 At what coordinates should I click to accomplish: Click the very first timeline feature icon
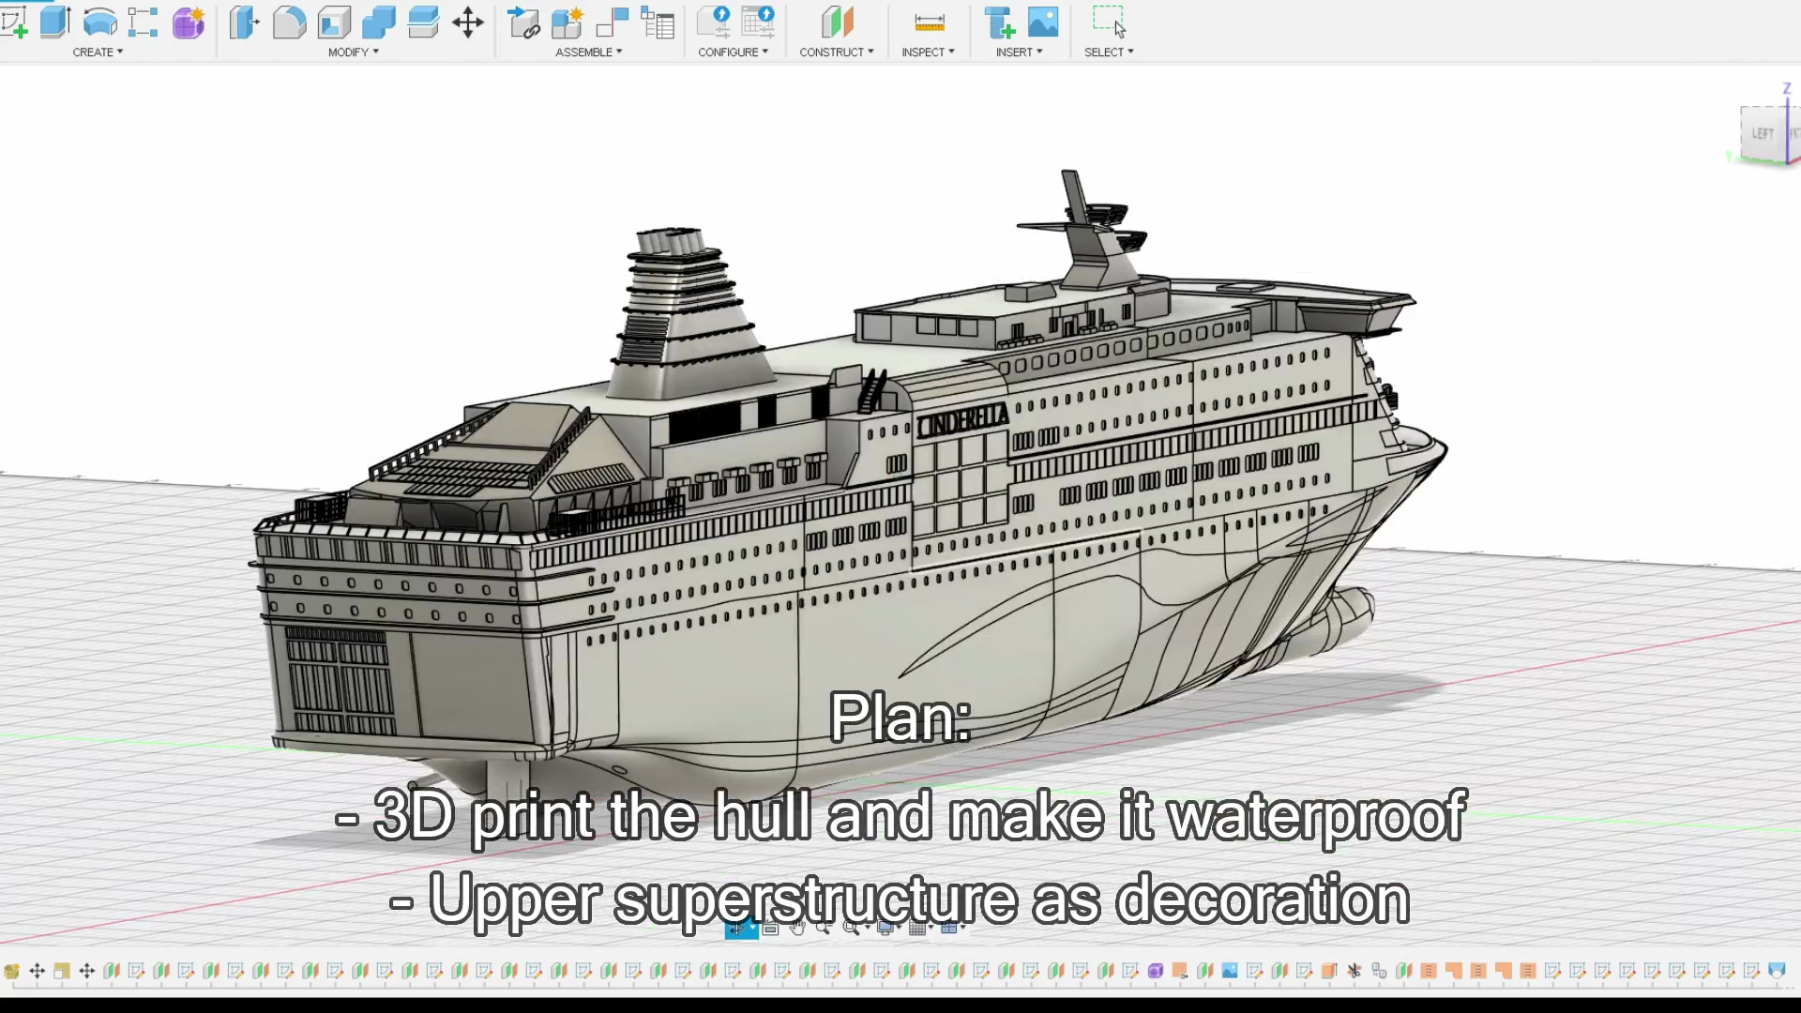[12, 971]
